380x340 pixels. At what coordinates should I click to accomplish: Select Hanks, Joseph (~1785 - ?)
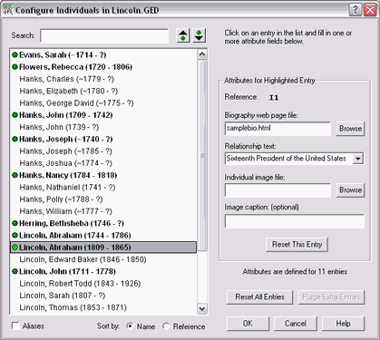103,151
